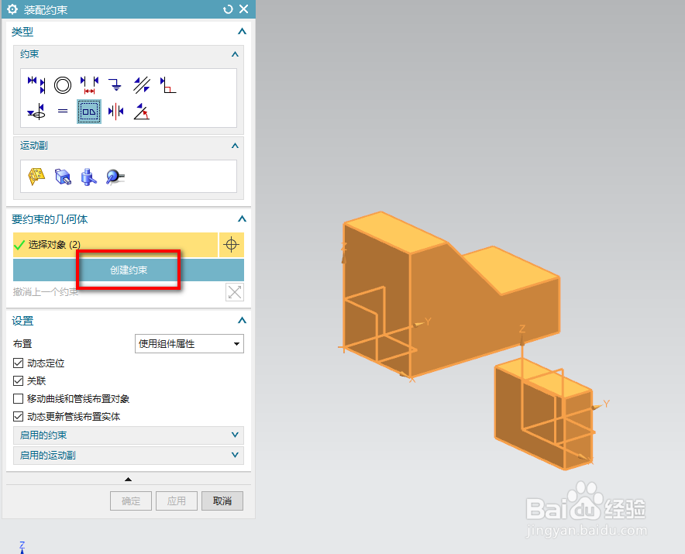Select the Align/Lock constraint icon

(36, 112)
